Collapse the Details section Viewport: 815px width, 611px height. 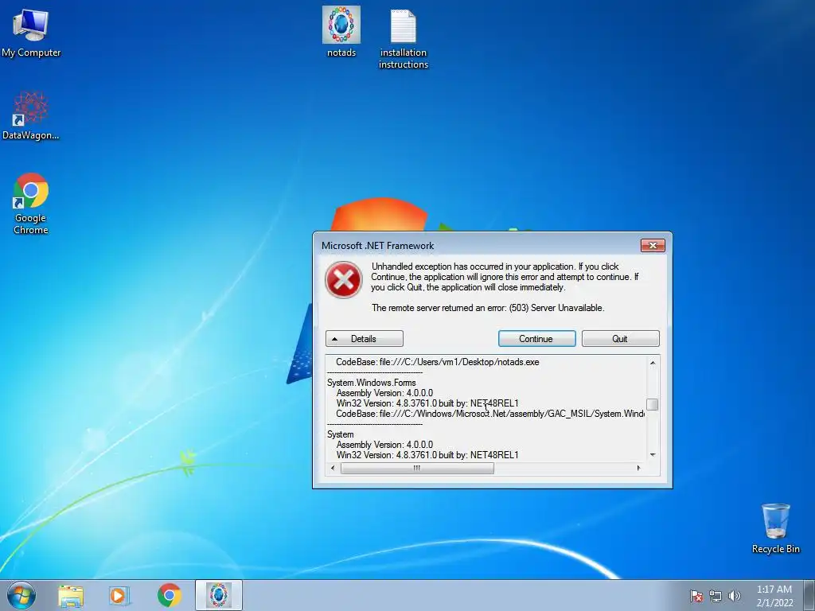[365, 339]
